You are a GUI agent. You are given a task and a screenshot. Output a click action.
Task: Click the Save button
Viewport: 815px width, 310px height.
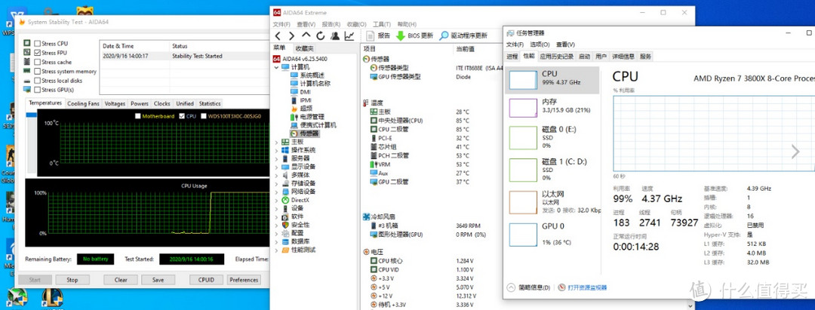(158, 280)
